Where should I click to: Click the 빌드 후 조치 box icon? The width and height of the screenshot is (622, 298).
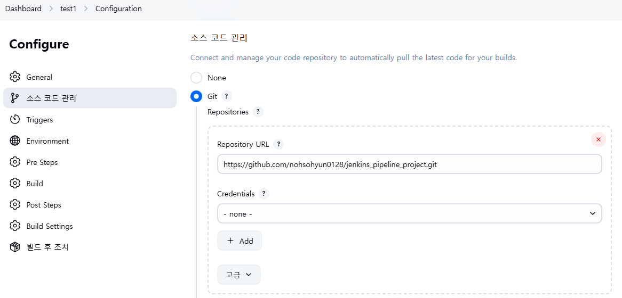pos(15,247)
